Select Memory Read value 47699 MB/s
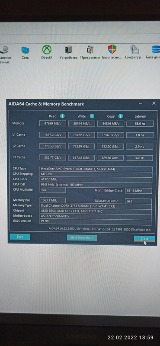The width and height of the screenshot is (160, 346). [53, 124]
